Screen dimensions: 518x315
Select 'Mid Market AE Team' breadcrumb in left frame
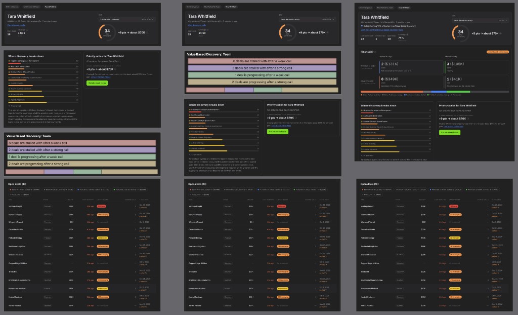(x=31, y=7)
